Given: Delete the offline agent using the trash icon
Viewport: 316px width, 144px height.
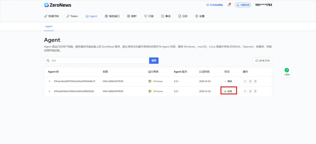Looking at the screenshot, I should 256,81.
